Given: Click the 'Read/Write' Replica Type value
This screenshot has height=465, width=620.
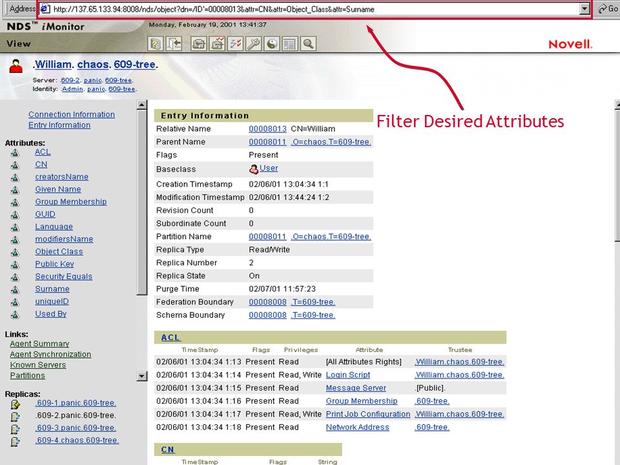Looking at the screenshot, I should [269, 249].
